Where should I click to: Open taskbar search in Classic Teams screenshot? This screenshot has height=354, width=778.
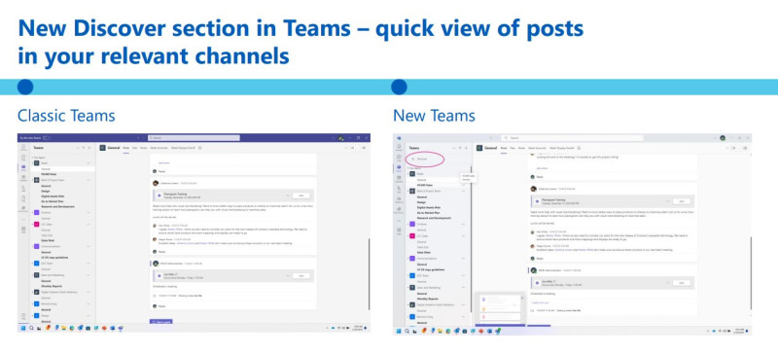tap(31, 328)
